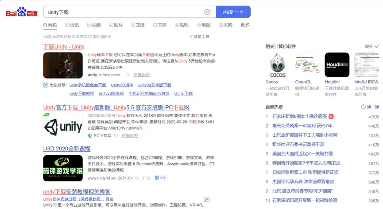The height and width of the screenshot is (209, 383).
Task: Open the OpenGL text link
Action: pos(303,82)
